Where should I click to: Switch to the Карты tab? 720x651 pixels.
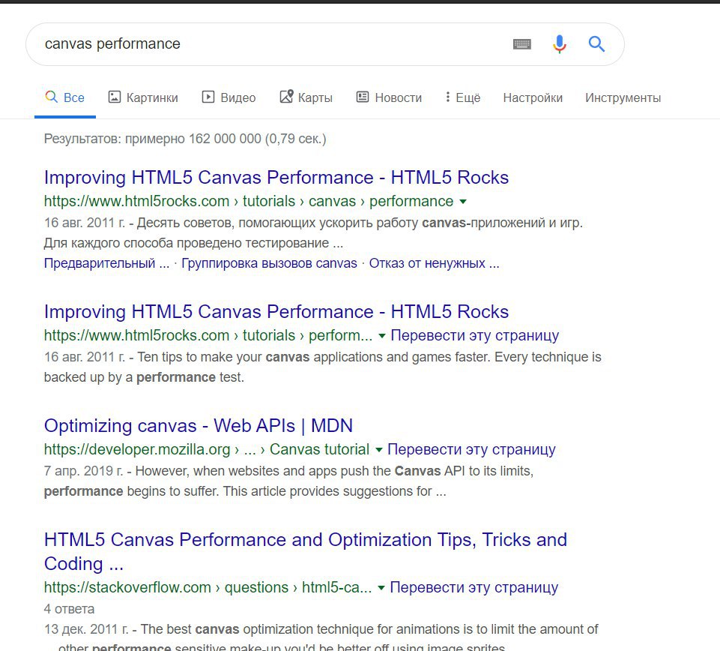[306, 97]
